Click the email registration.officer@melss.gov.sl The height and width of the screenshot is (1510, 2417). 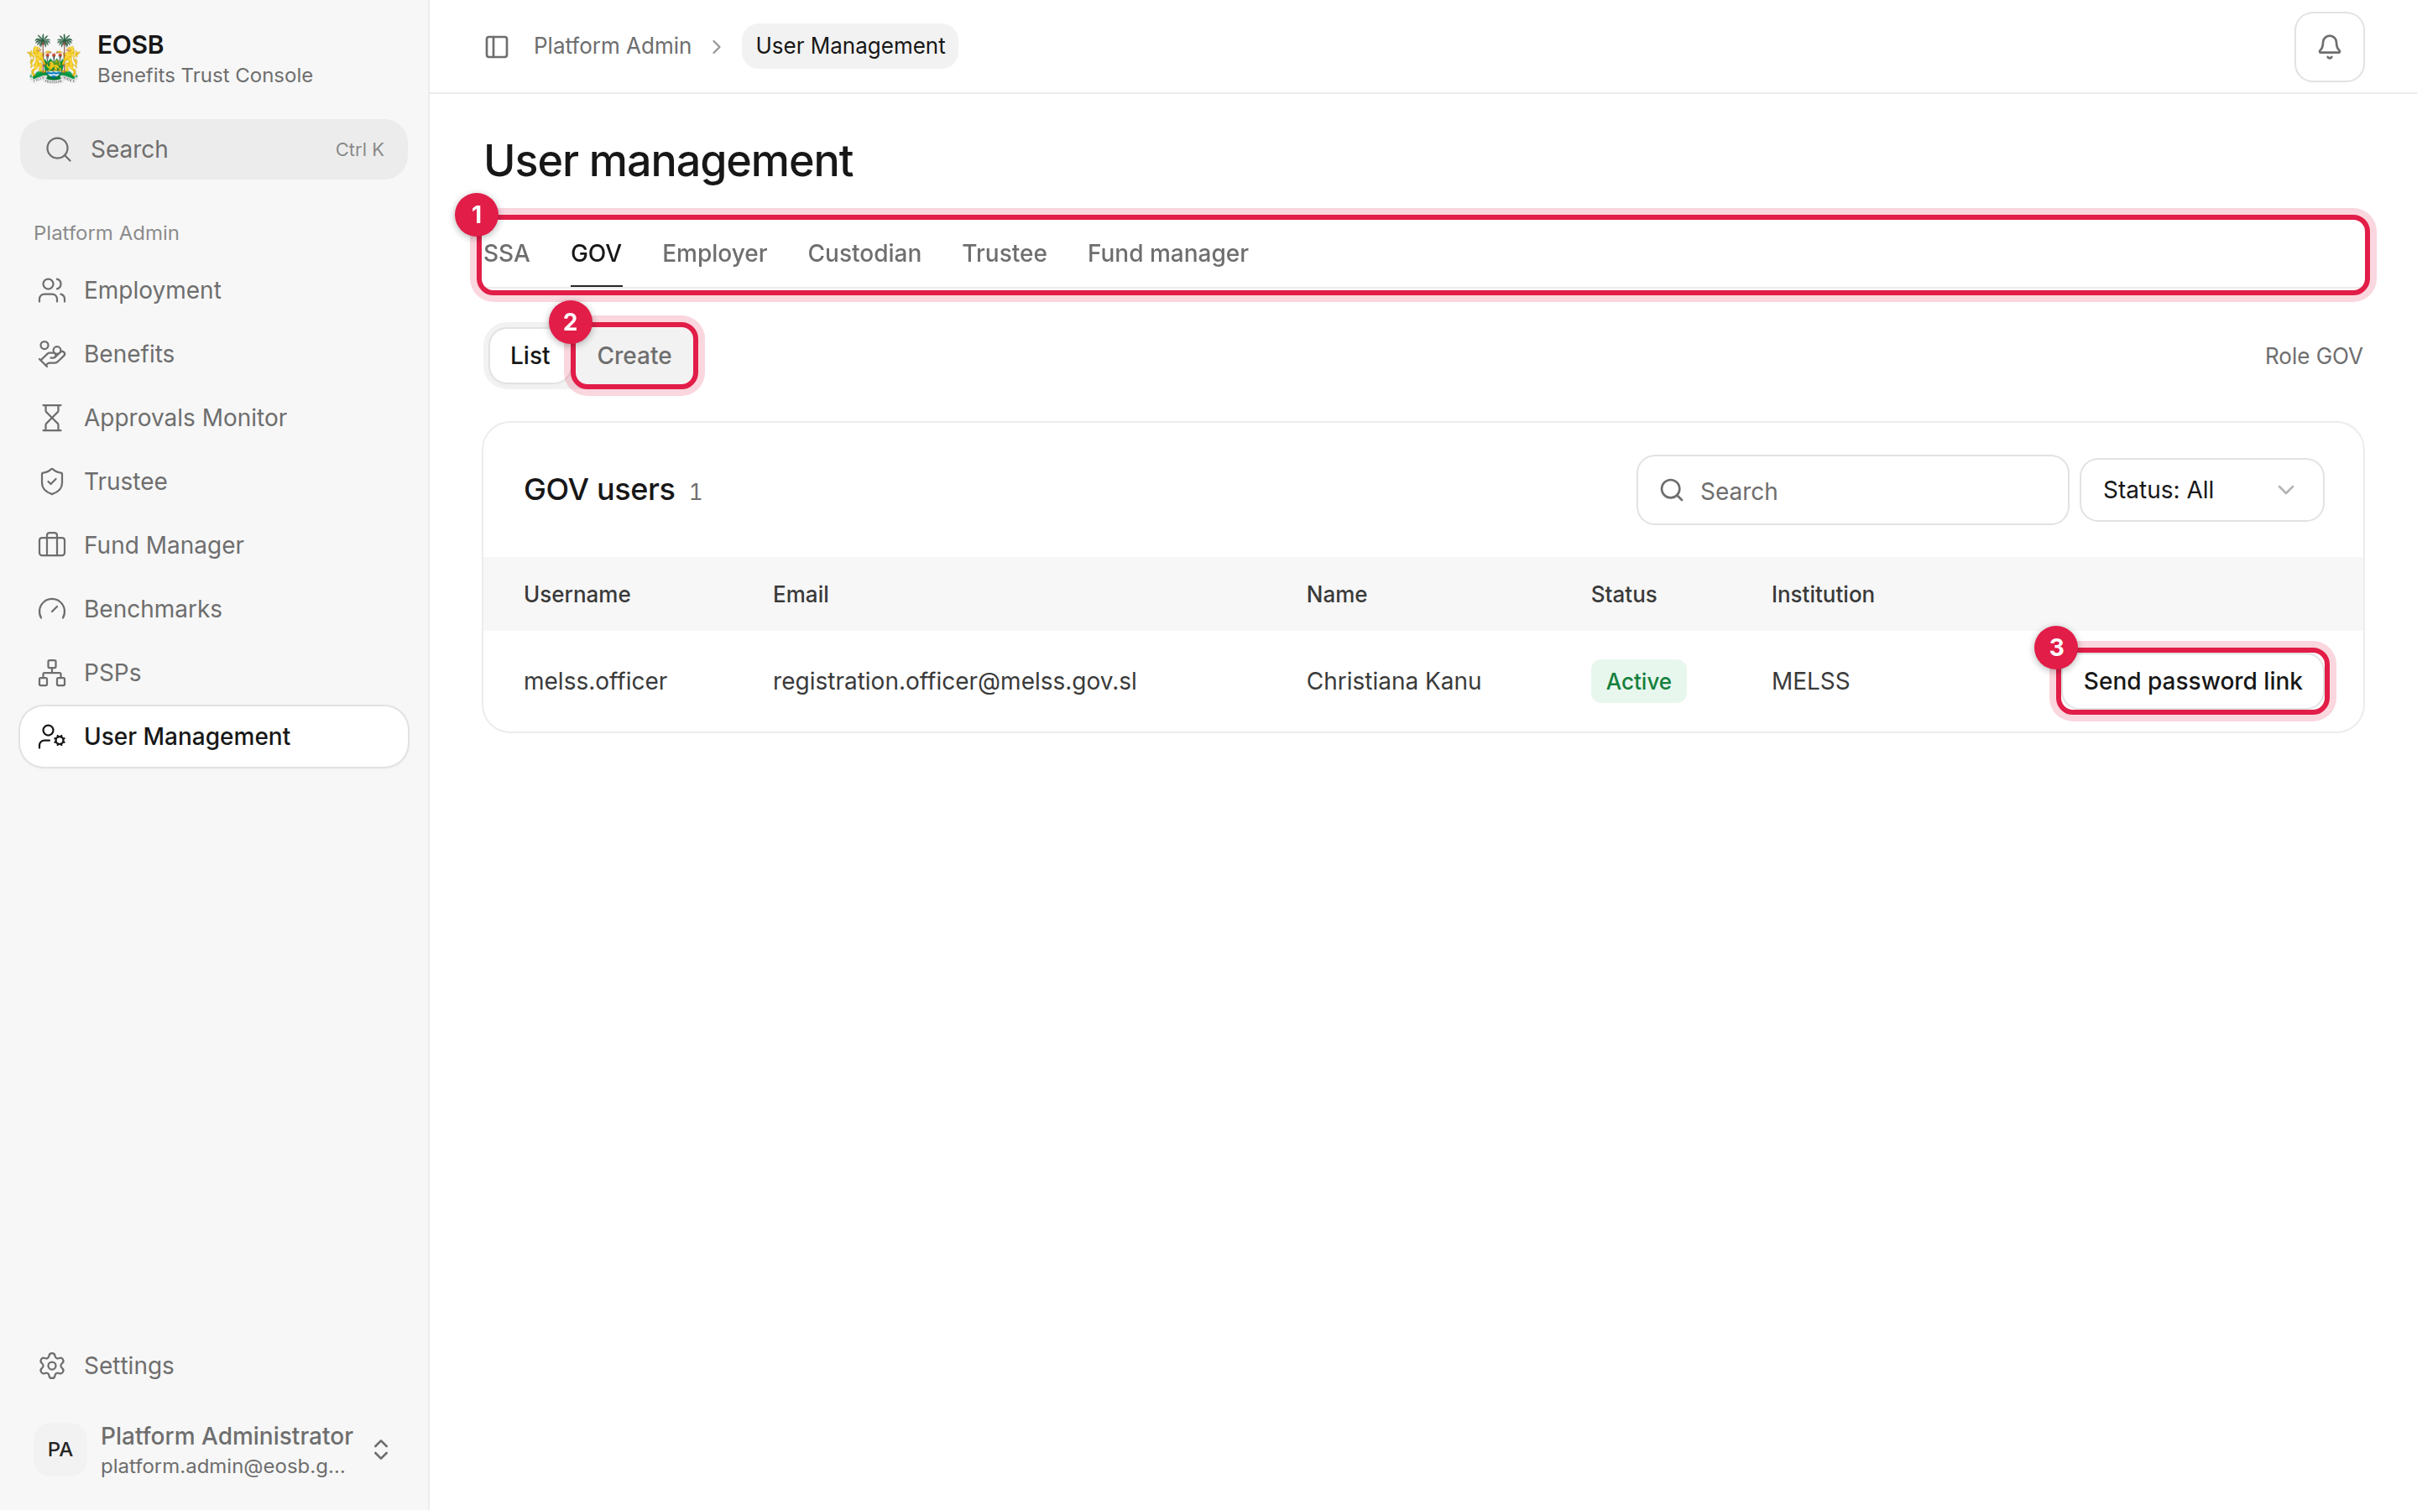click(x=954, y=681)
